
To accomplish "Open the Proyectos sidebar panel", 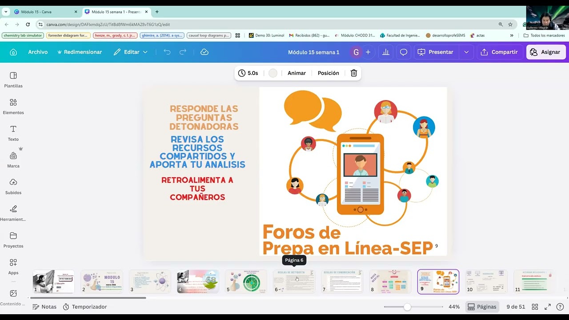I will tap(13, 240).
